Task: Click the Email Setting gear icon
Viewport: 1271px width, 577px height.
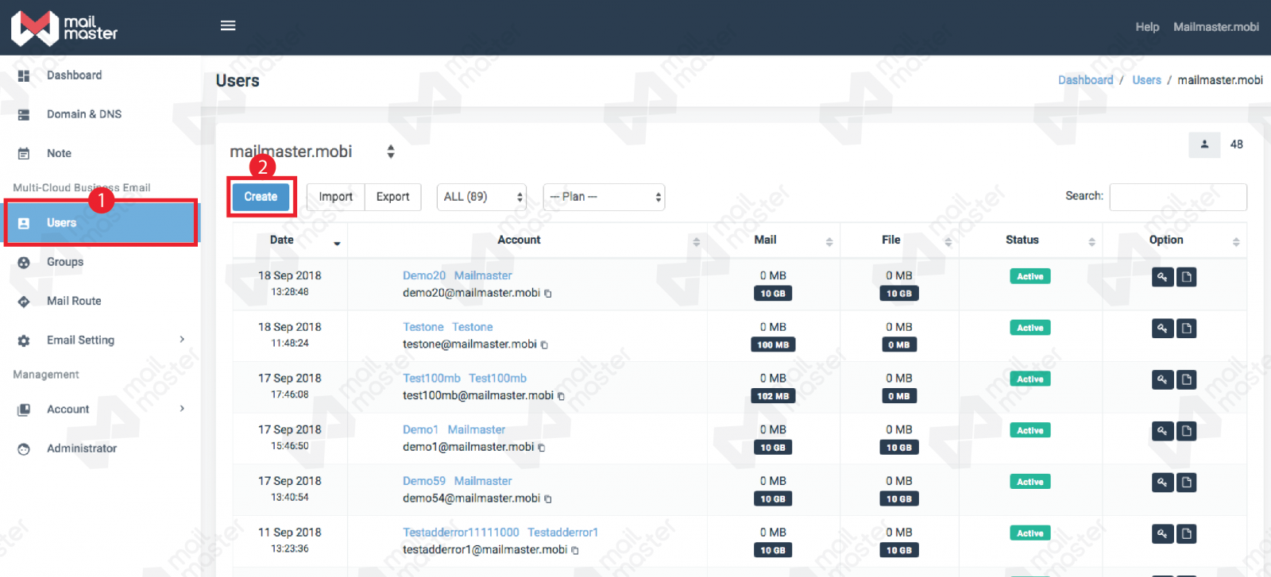Action: tap(24, 340)
